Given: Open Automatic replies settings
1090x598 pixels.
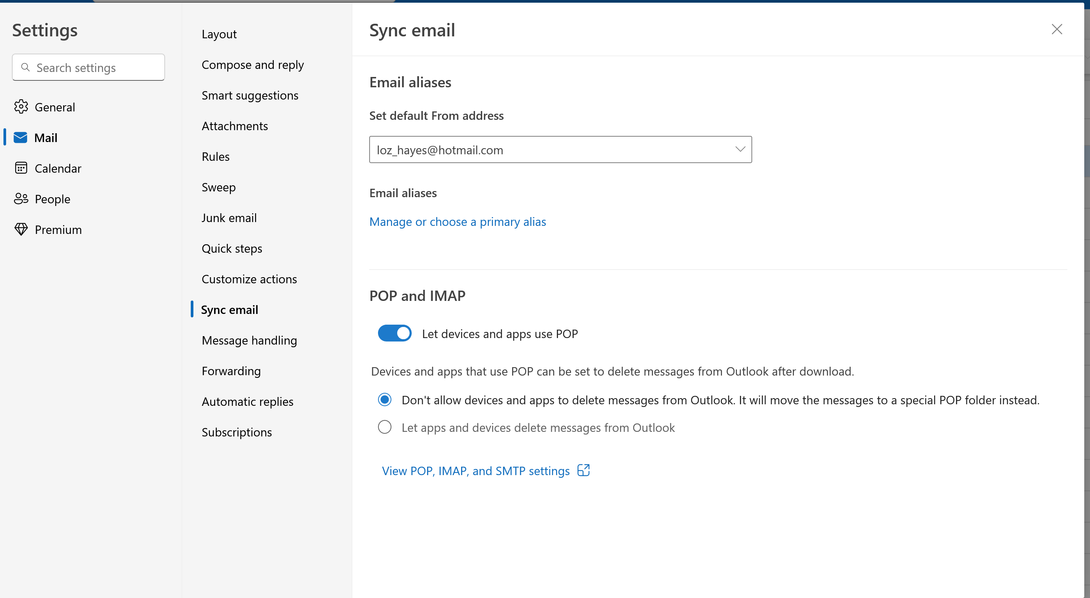Looking at the screenshot, I should tap(247, 401).
